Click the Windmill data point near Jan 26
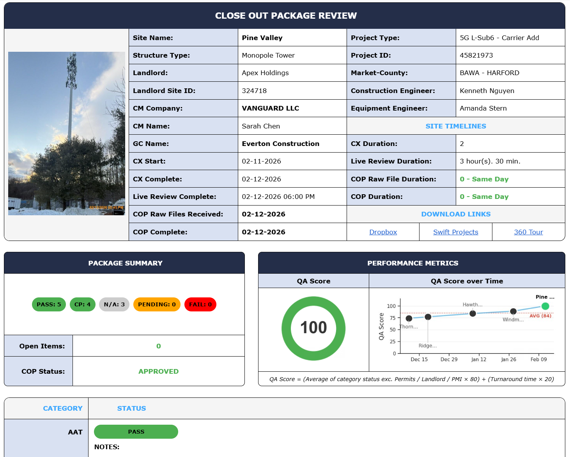Screen dimensions: 570x457 pos(513,311)
